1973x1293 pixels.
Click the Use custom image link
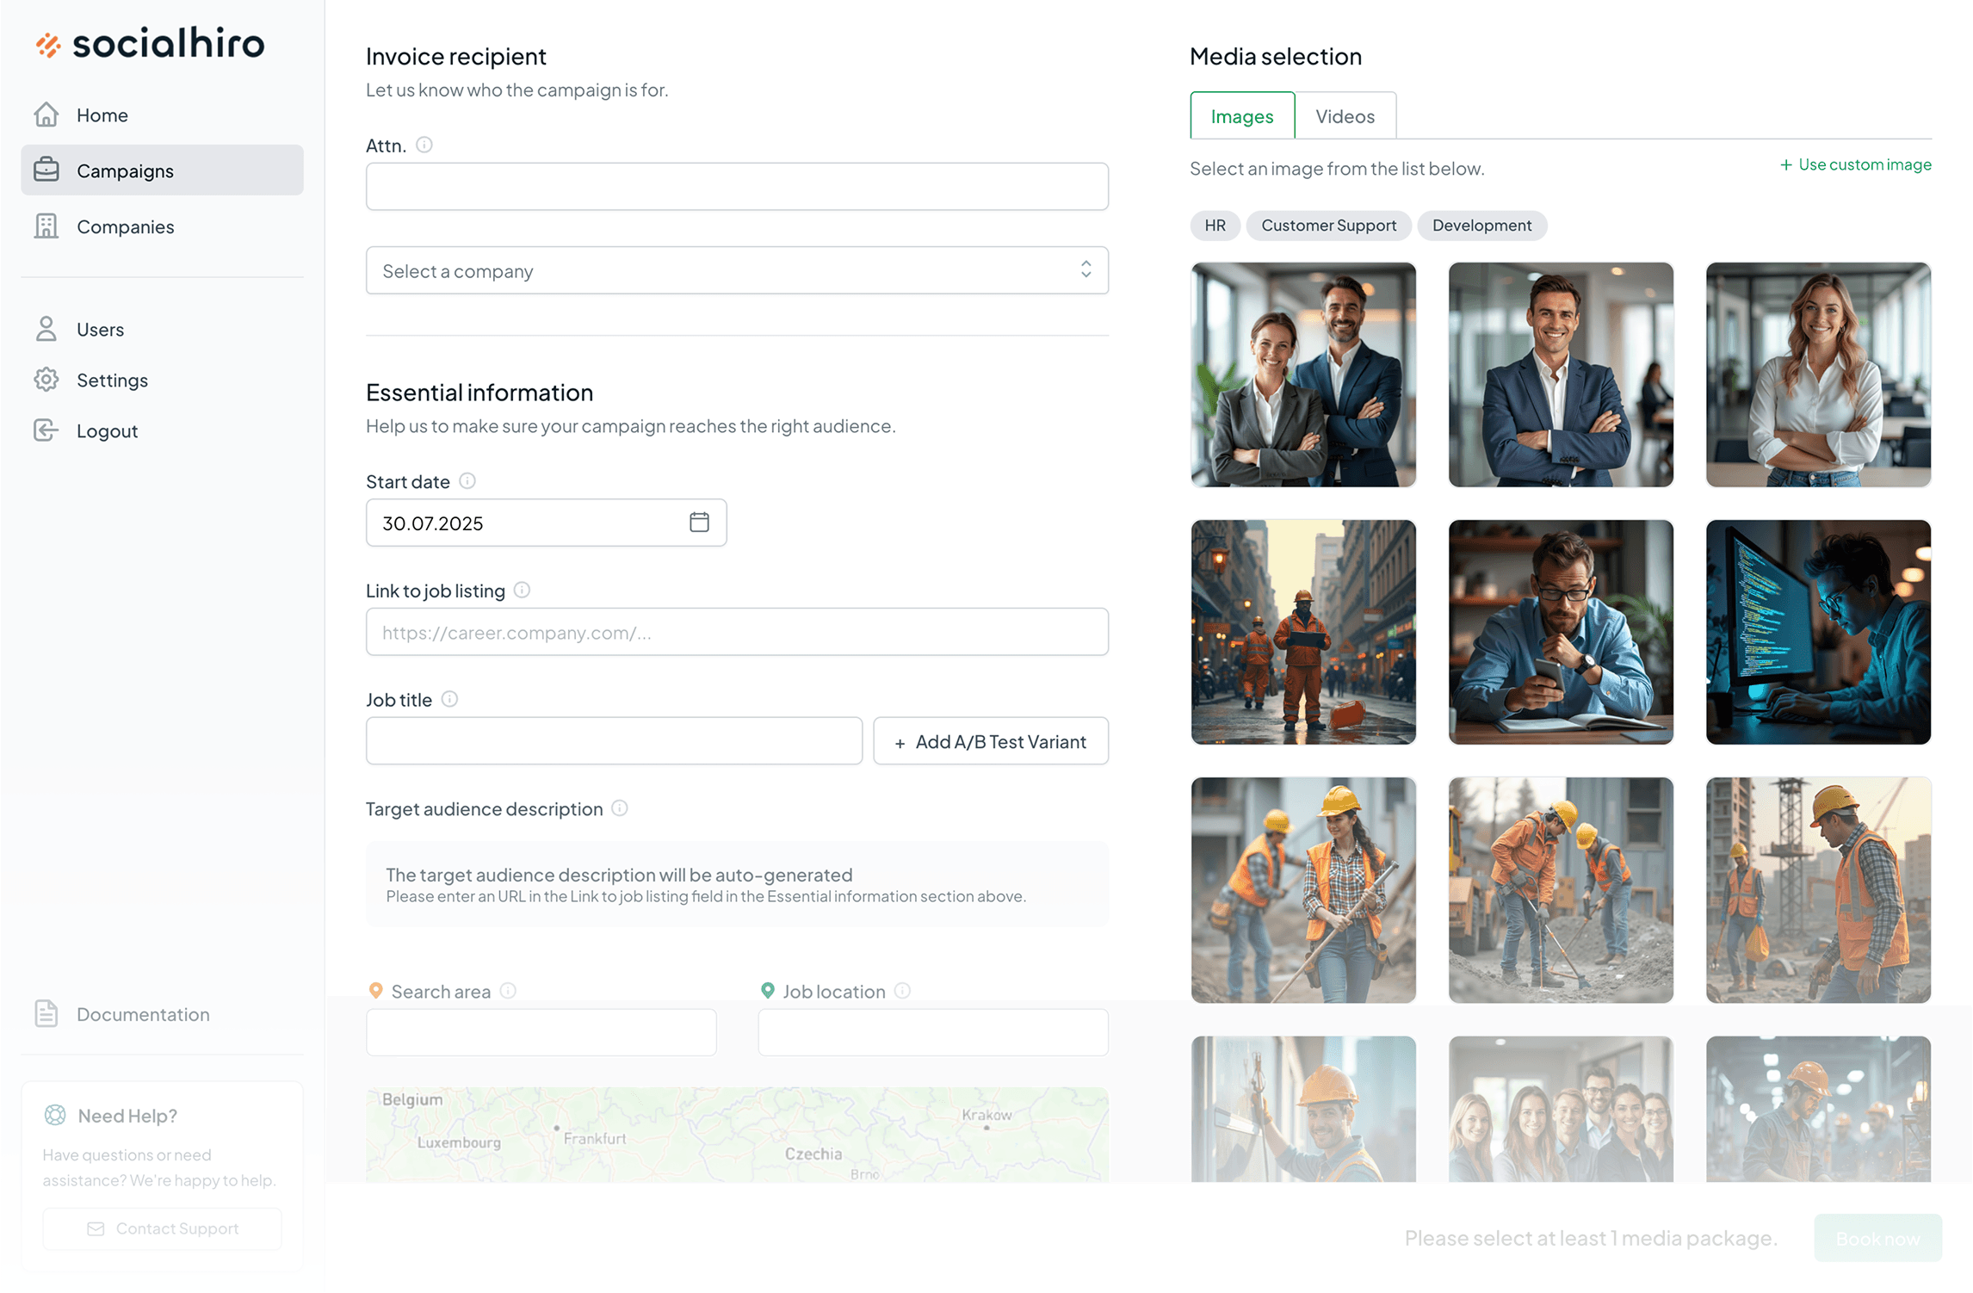[x=1855, y=164]
